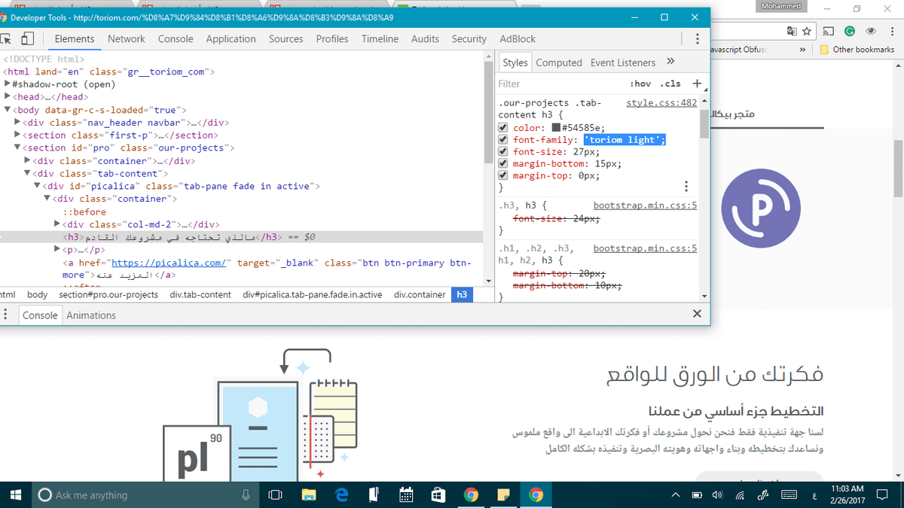Screen dimensions: 904x508
Task: Open Microsoft Edge from taskbar
Action: tap(341, 494)
